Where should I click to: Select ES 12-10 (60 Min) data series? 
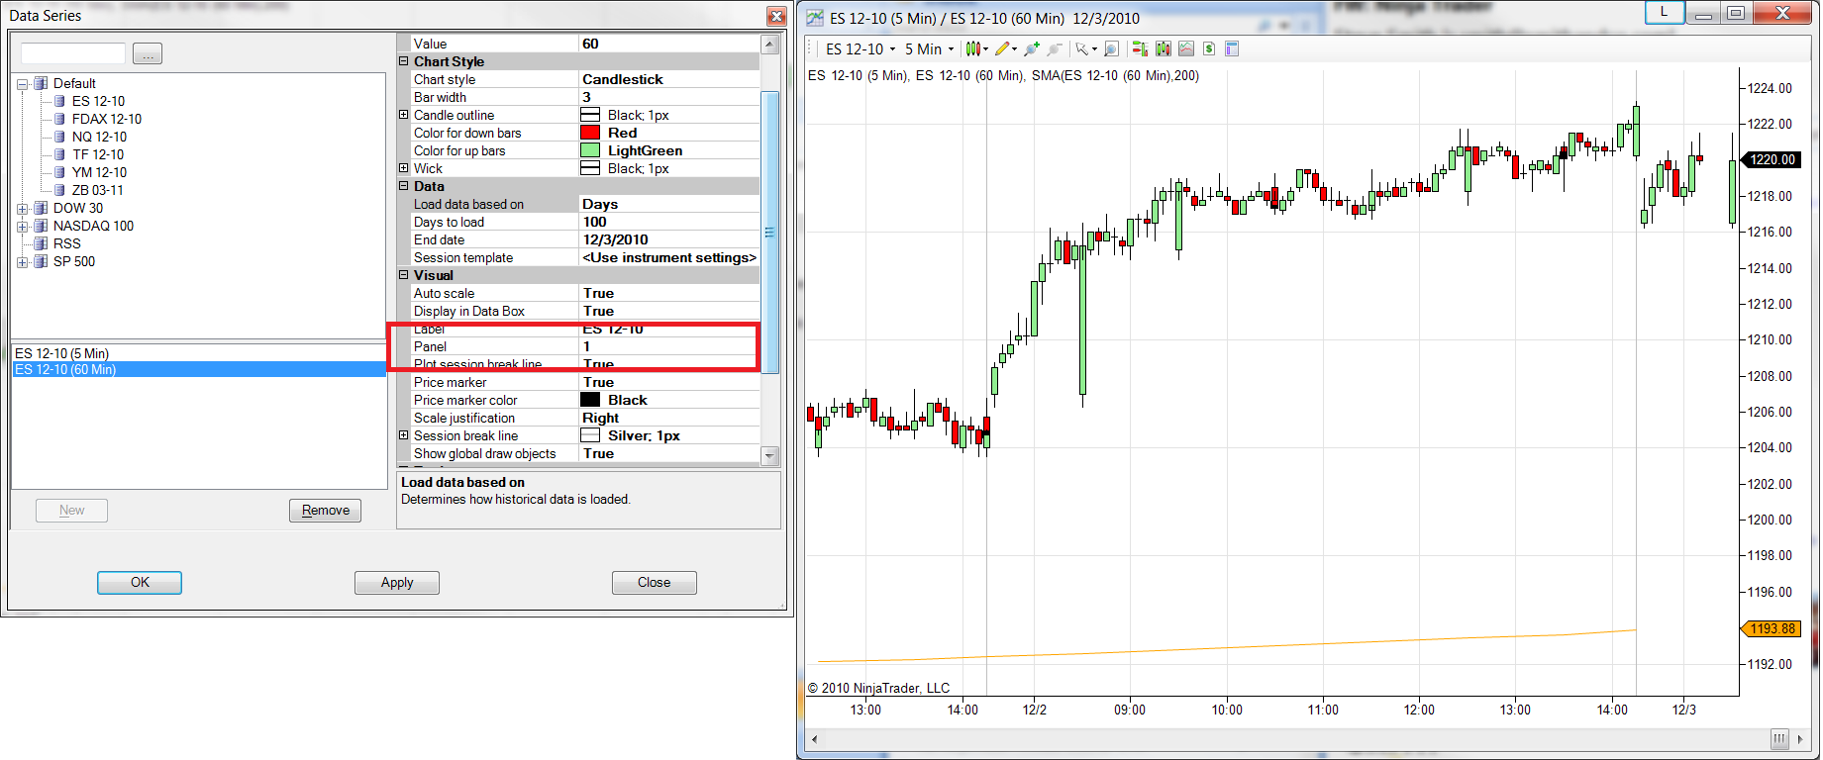click(198, 369)
